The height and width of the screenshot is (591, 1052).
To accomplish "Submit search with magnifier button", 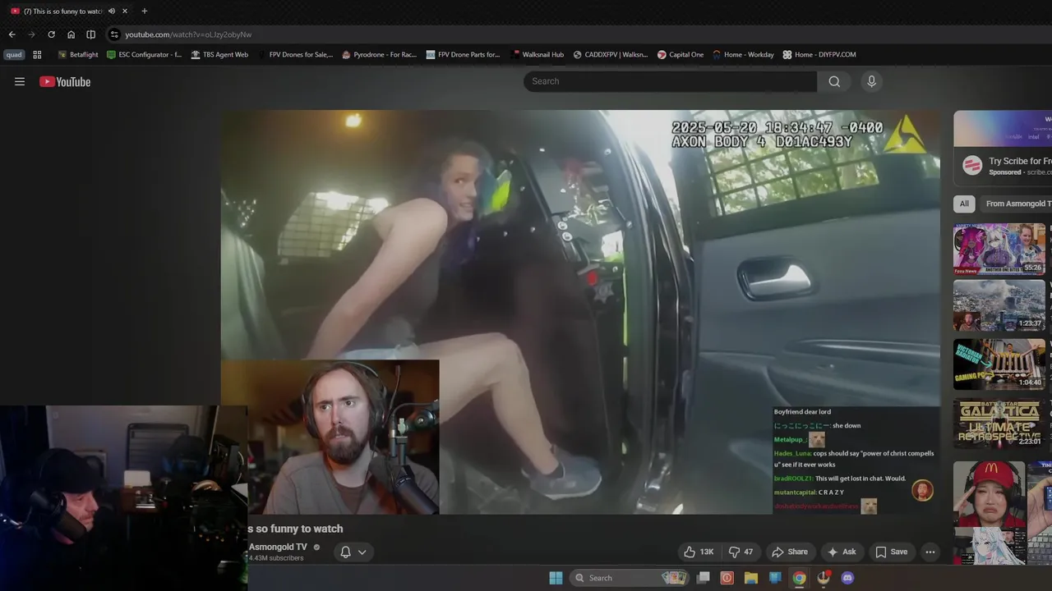I will 834,81.
